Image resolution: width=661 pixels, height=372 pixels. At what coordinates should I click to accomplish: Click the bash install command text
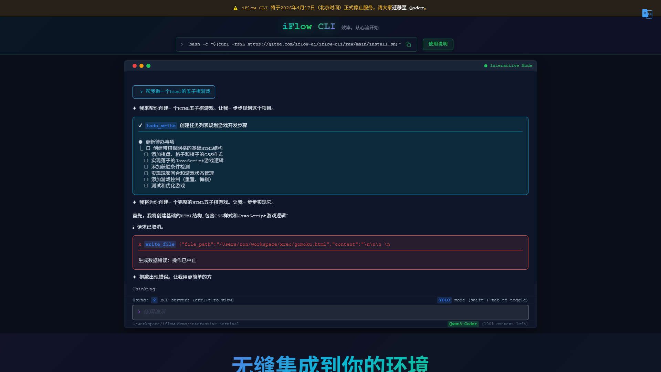[x=295, y=44]
